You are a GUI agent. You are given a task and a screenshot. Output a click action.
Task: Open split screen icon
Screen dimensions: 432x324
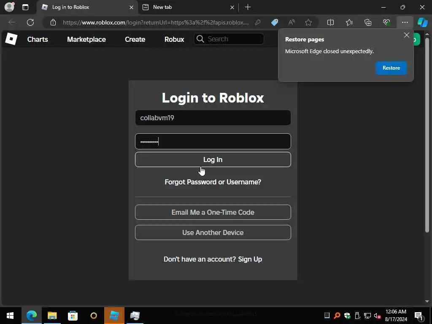[x=330, y=22]
